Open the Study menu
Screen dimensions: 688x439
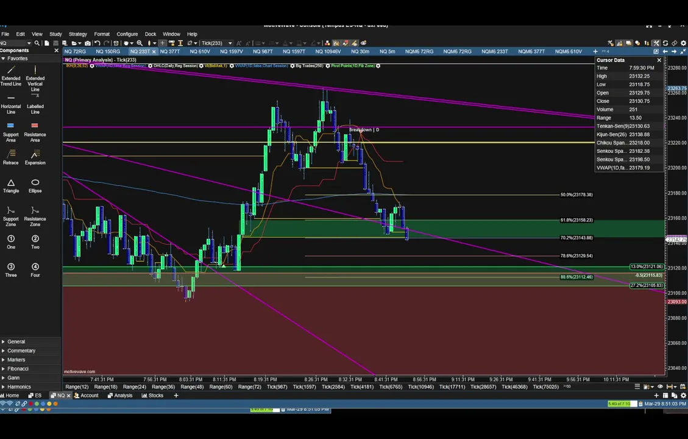[x=55, y=34]
